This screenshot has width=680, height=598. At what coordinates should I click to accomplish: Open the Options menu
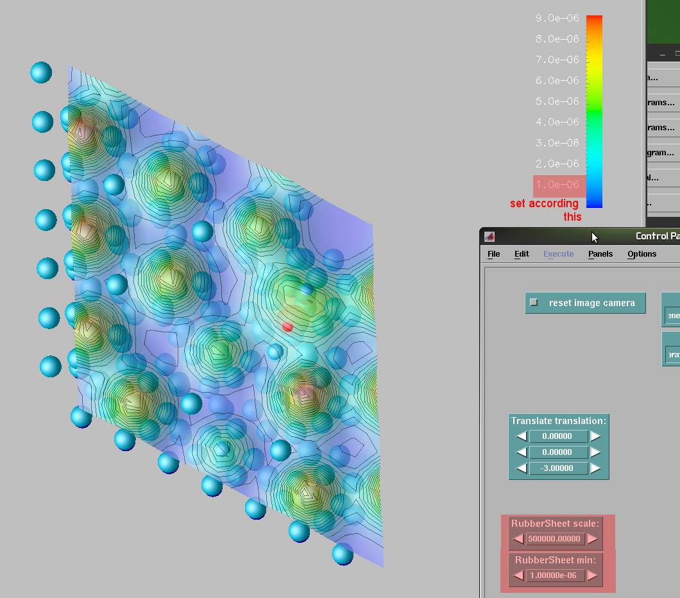(x=642, y=254)
